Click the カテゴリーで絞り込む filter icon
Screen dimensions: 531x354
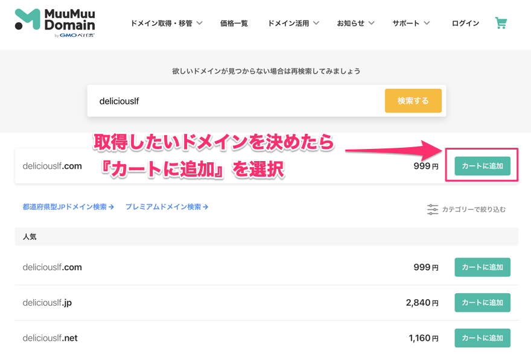[433, 209]
